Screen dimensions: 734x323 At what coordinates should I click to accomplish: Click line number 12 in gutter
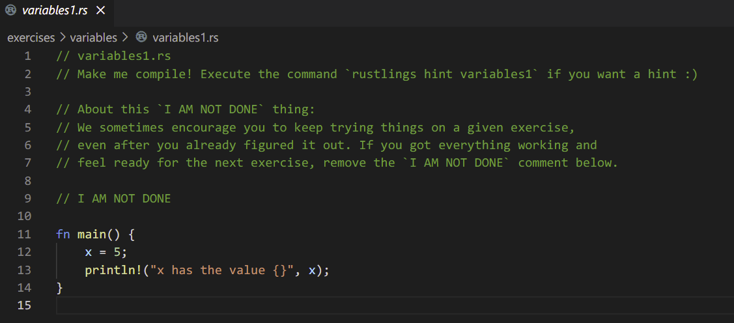pos(24,252)
